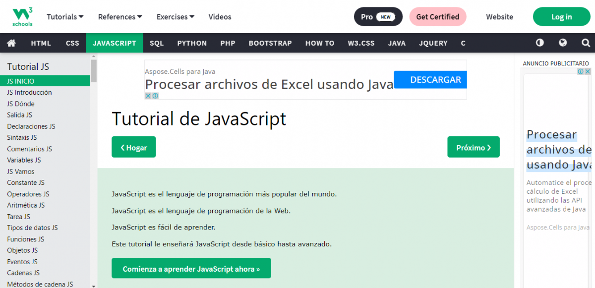Image resolution: width=595 pixels, height=288 pixels.
Task: Open the References dropdown menu
Action: 120,17
